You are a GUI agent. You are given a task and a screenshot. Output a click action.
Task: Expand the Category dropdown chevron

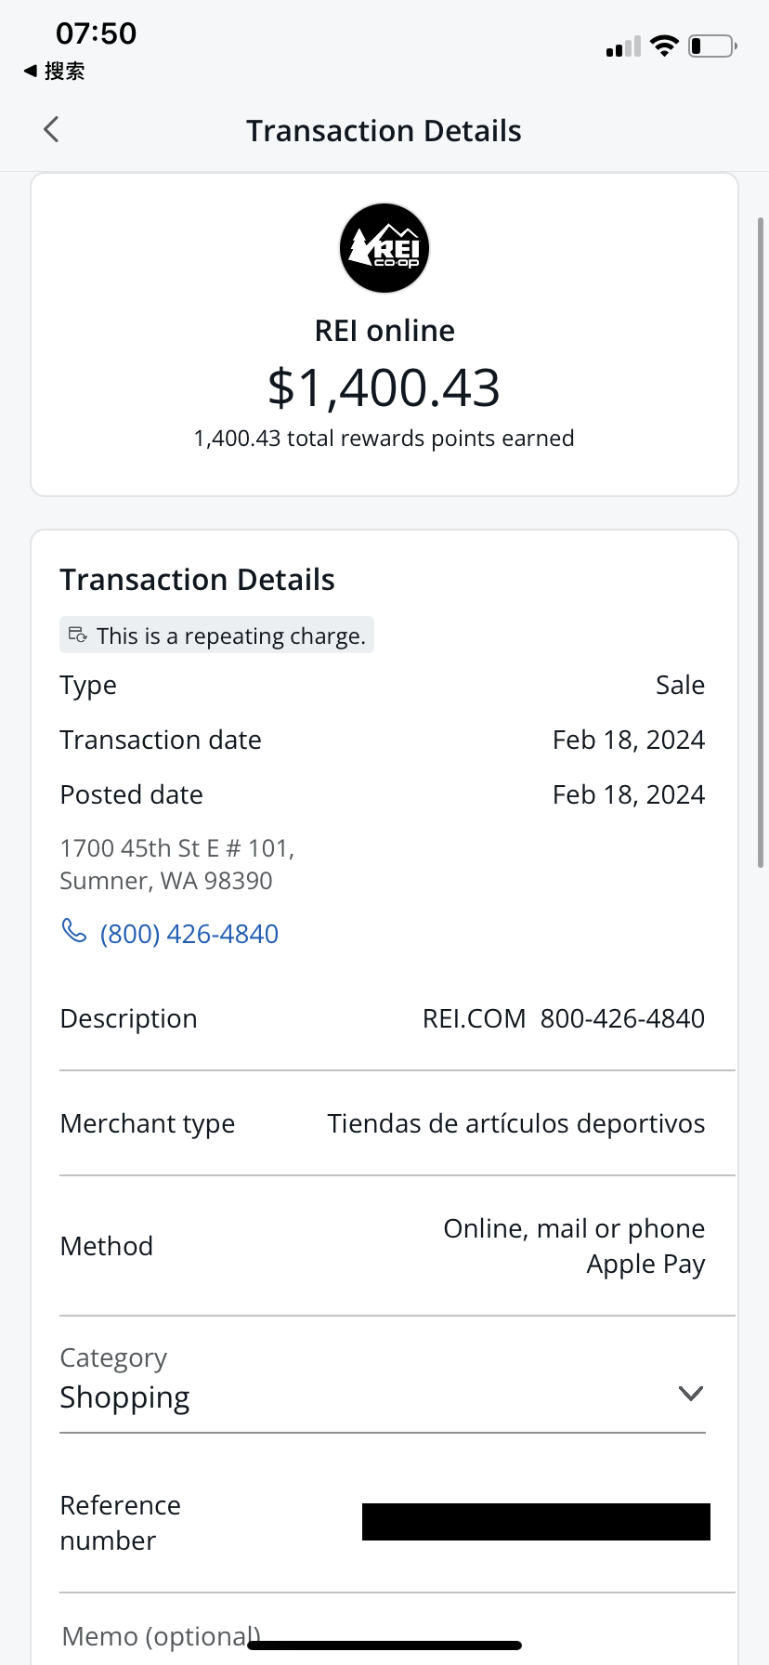(x=690, y=1393)
